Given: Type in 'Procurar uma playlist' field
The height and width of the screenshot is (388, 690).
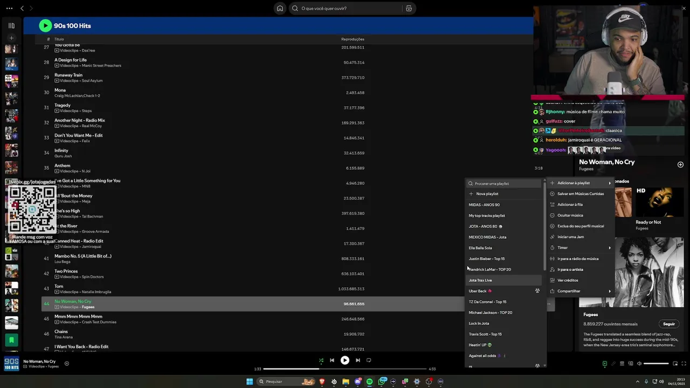Looking at the screenshot, I should point(504,183).
